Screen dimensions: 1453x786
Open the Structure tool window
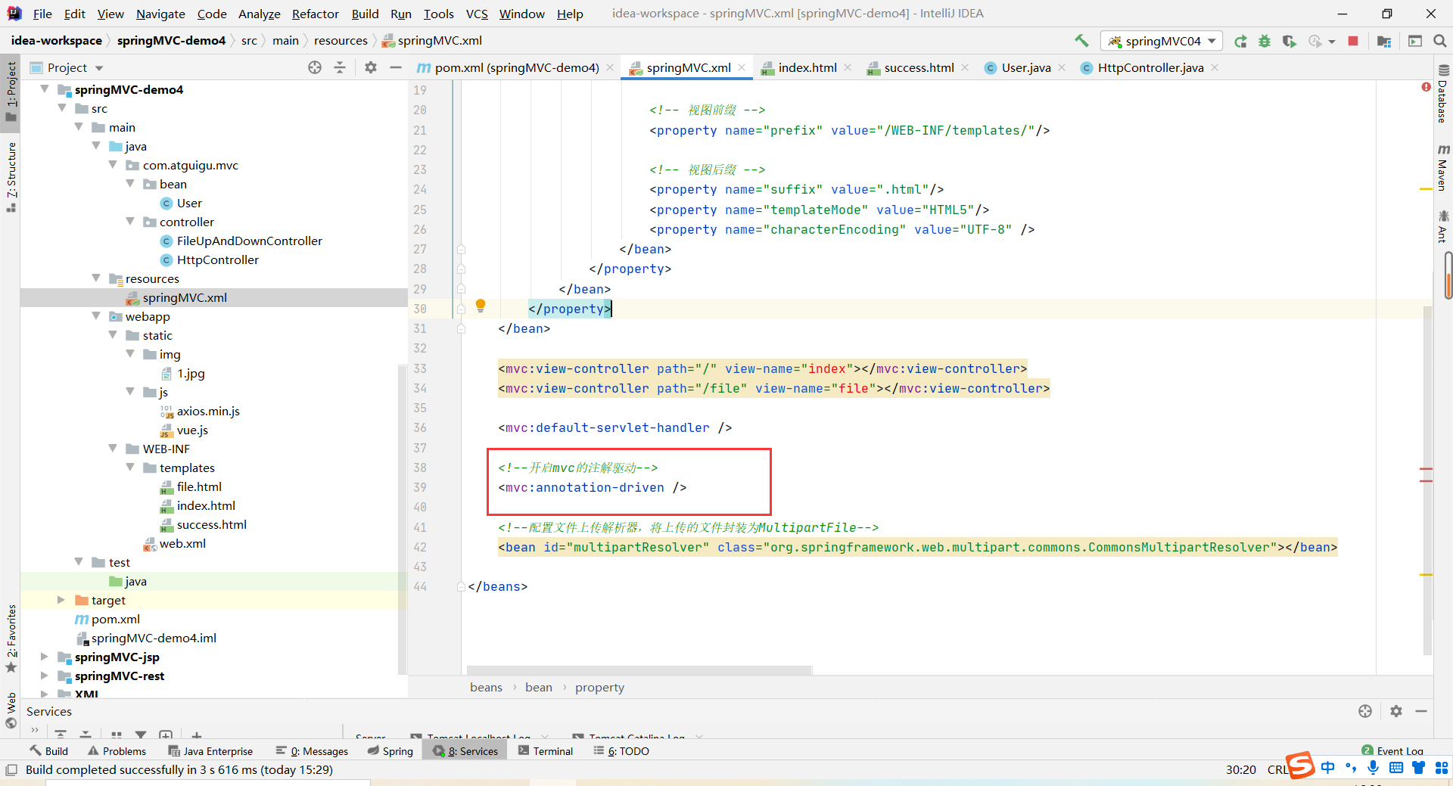(11, 176)
